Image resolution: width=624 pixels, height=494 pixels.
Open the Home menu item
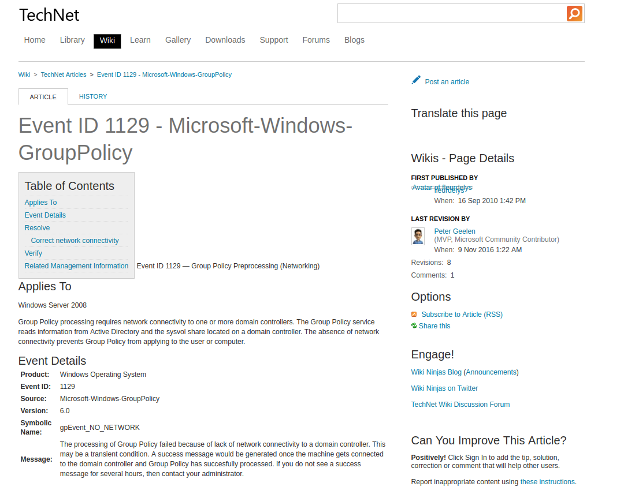[x=35, y=40]
